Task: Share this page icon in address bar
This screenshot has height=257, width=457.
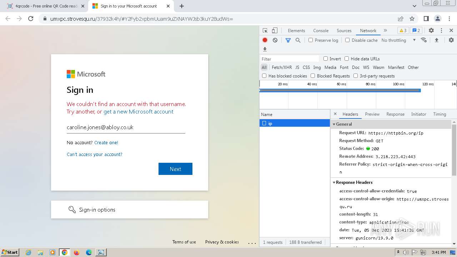Action: click(401, 19)
